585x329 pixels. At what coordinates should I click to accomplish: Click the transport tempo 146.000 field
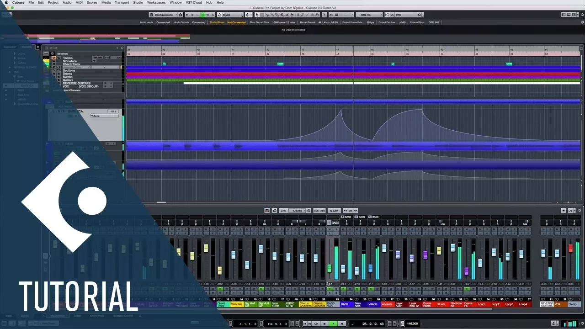pos(412,324)
